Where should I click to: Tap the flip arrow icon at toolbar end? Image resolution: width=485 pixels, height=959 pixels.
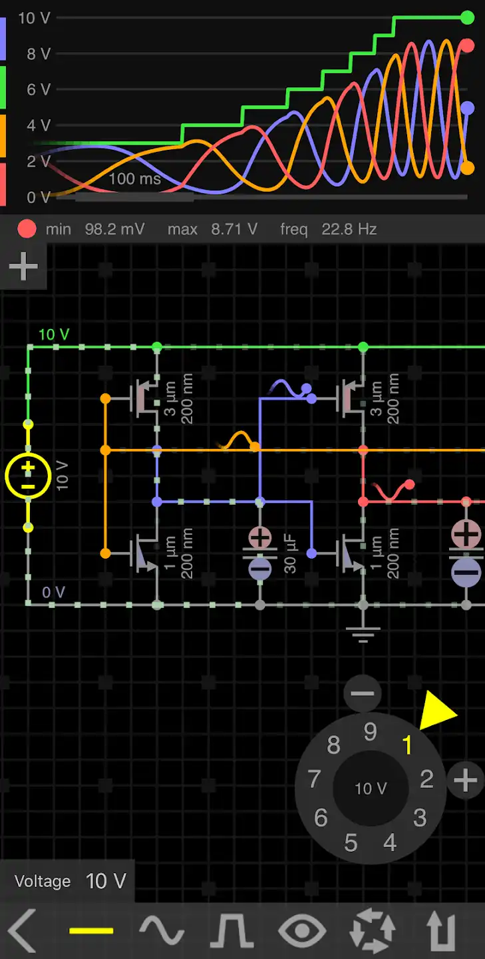[x=442, y=931]
